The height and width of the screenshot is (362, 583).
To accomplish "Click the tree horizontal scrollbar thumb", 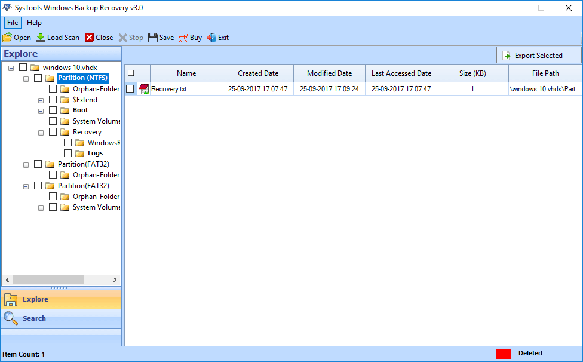I will (x=48, y=280).
